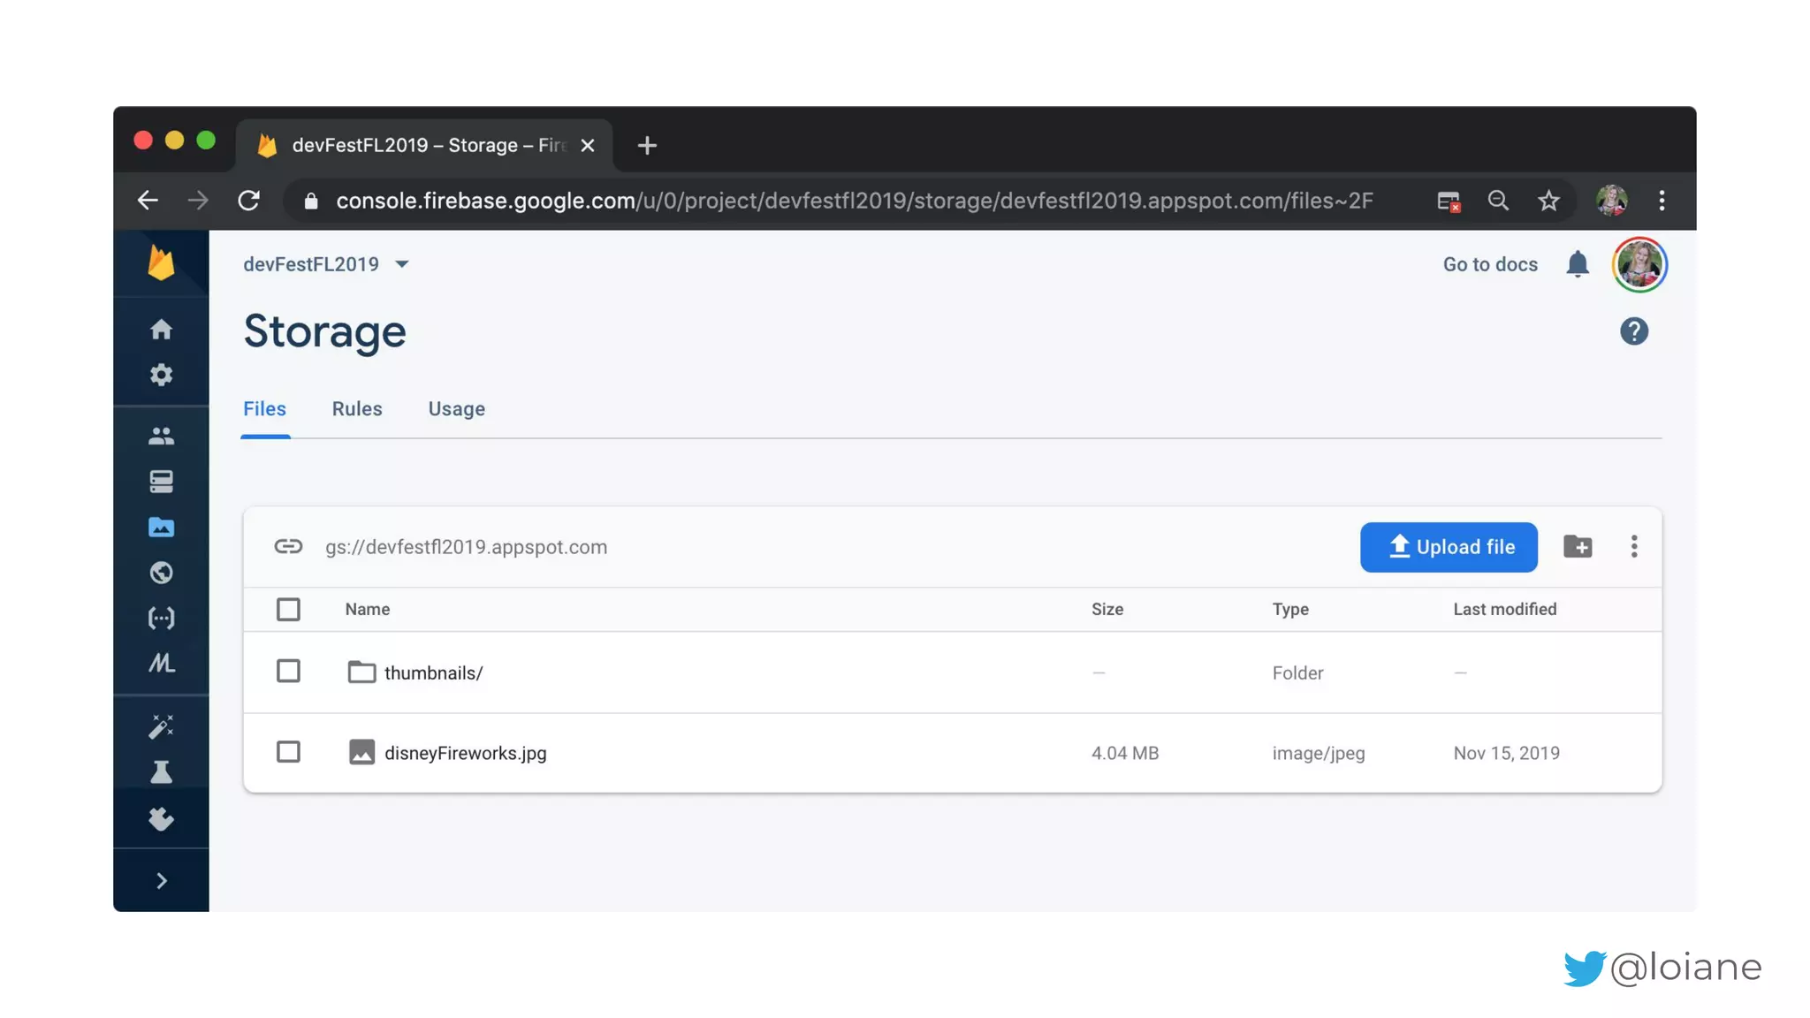Open Hosting globe icon in sidebar

[161, 573]
